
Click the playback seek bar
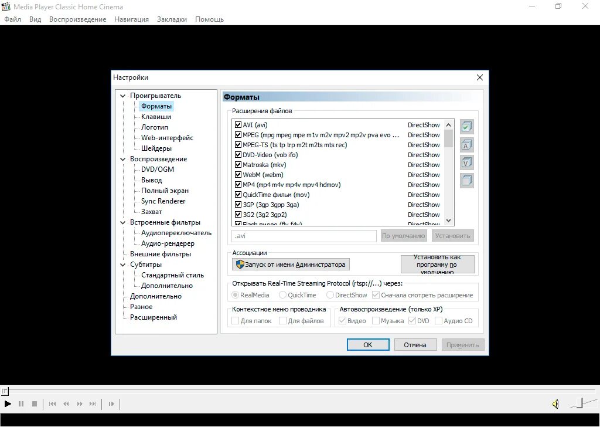[300, 391]
